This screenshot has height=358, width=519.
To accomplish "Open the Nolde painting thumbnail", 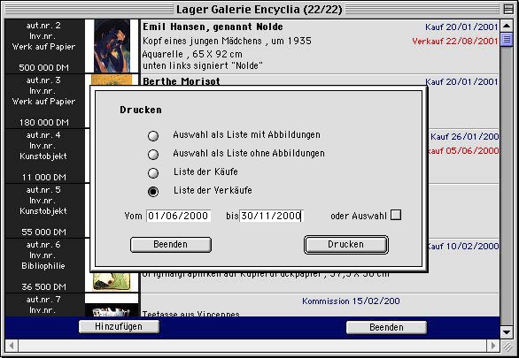I will tap(112, 46).
